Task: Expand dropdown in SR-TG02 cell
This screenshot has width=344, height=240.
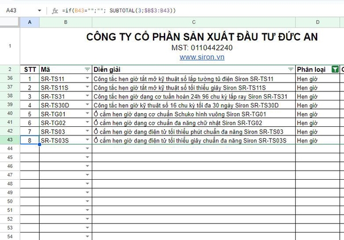Action: tap(87, 122)
